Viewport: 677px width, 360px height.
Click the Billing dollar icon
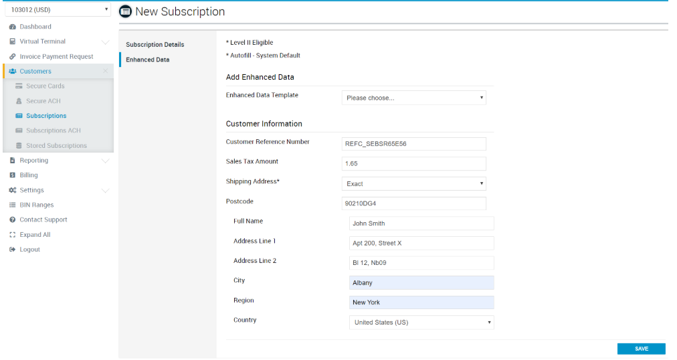[x=13, y=175]
